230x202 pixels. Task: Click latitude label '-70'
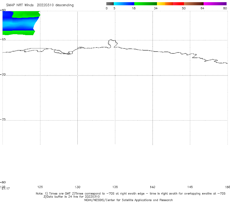3,75
